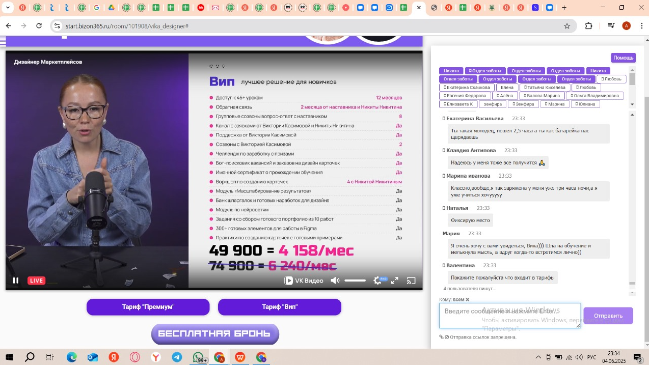Open Task View on the taskbar
The width and height of the screenshot is (649, 365).
(x=50, y=357)
